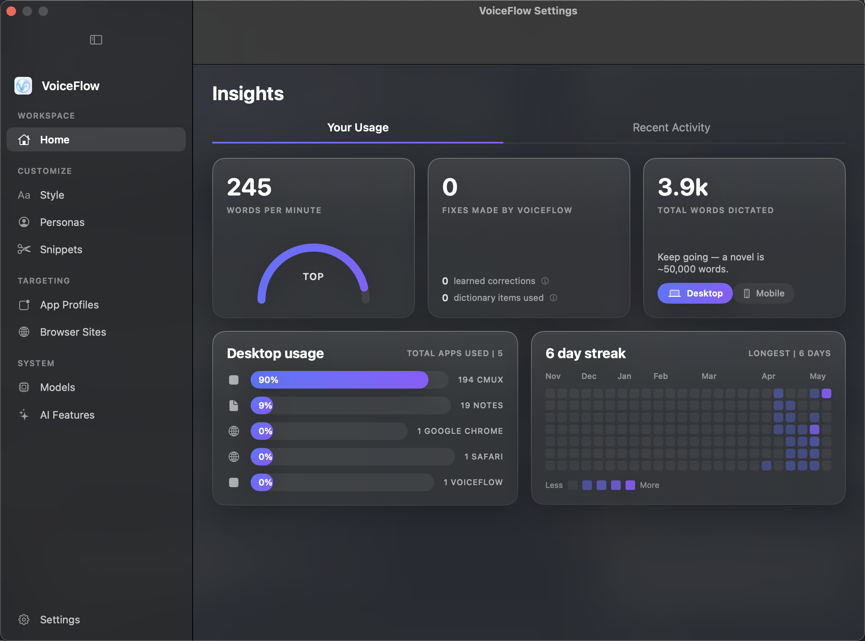The image size is (865, 641).
Task: Click 'LONGEST | 6 DAYS' text
Action: pyautogui.click(x=789, y=353)
